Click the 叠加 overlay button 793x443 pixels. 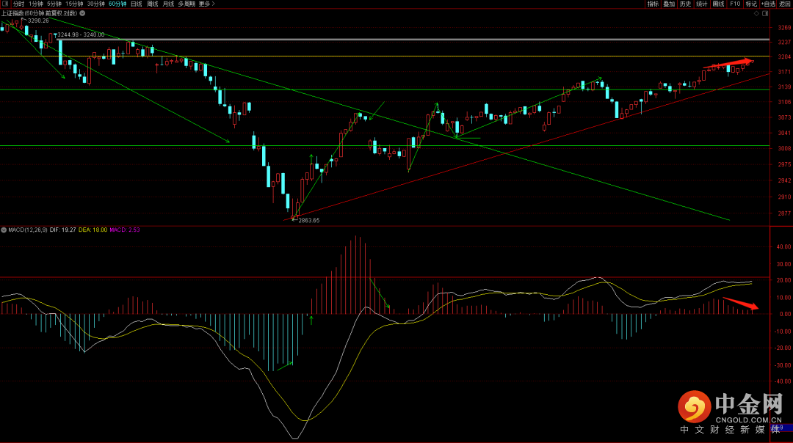tap(669, 4)
